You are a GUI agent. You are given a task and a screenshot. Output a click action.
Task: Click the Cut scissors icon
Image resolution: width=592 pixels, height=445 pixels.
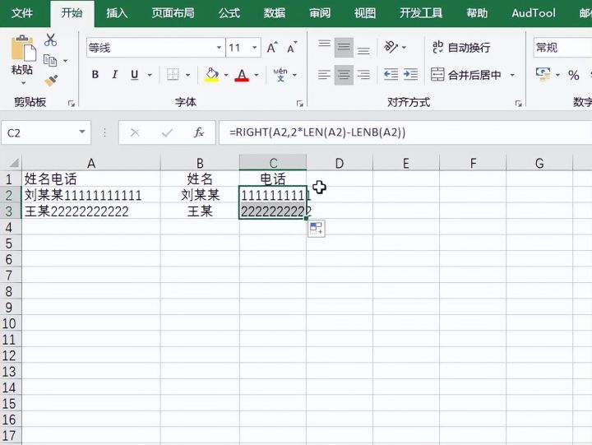pos(51,39)
